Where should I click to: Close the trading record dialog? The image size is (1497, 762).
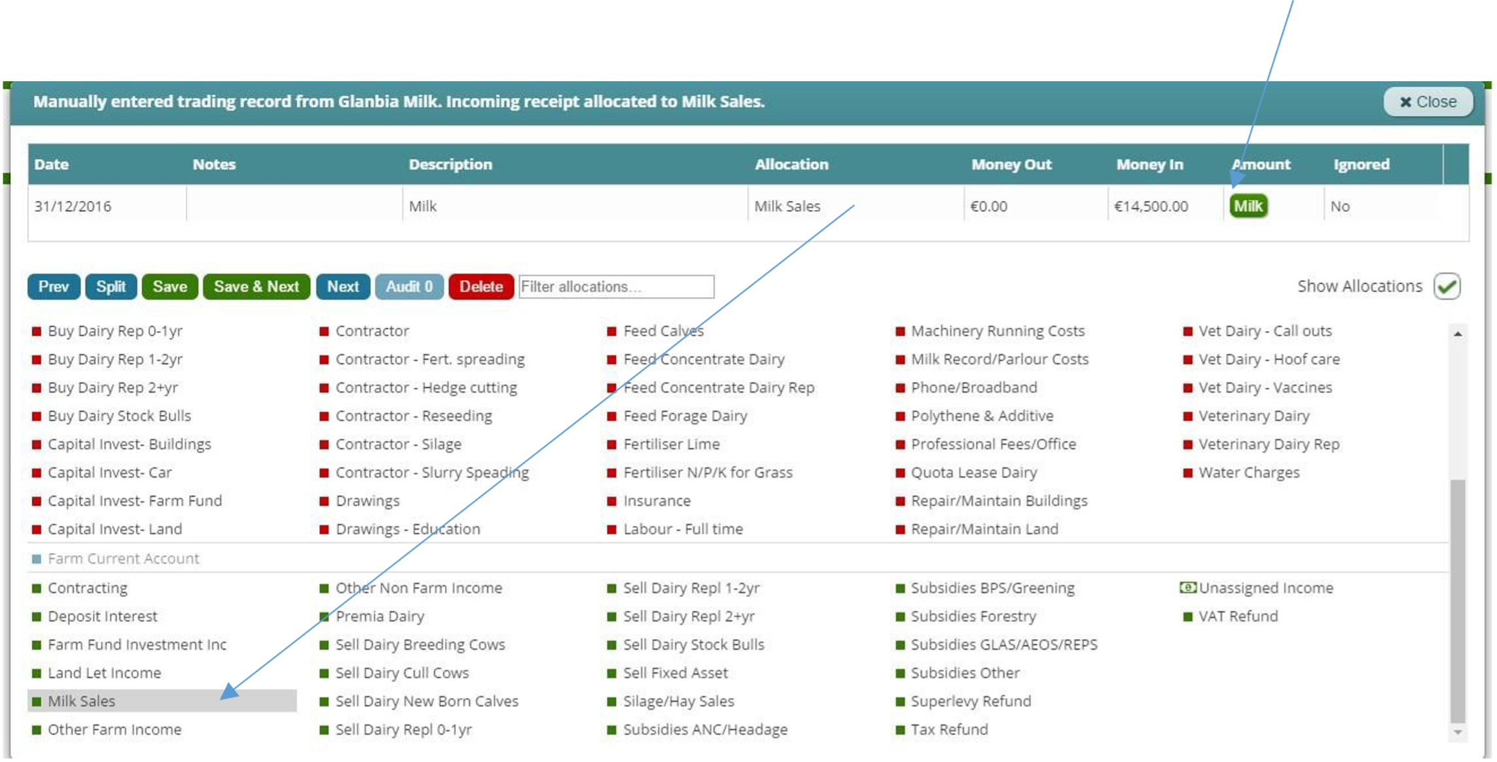pos(1428,102)
